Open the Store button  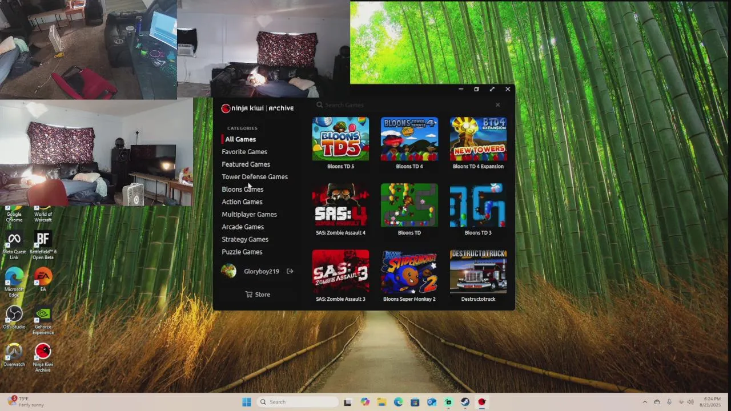coord(258,295)
